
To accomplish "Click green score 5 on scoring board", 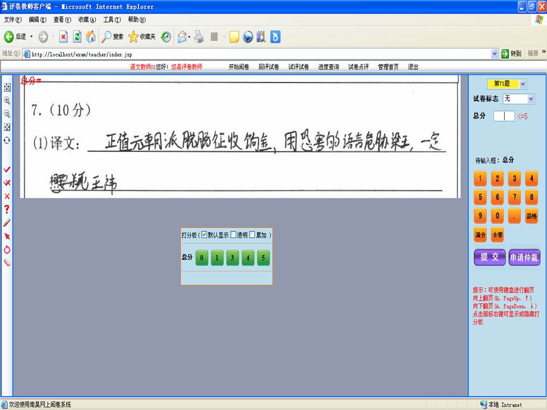I will 263,258.
